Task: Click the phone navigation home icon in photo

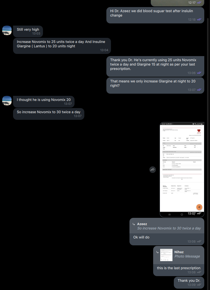Action: [182, 215]
